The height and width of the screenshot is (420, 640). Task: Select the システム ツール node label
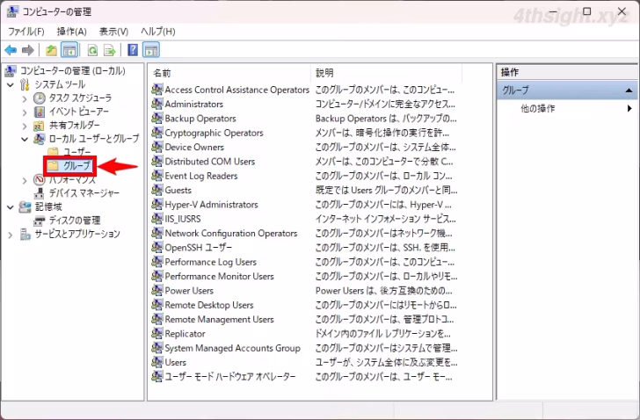point(60,84)
